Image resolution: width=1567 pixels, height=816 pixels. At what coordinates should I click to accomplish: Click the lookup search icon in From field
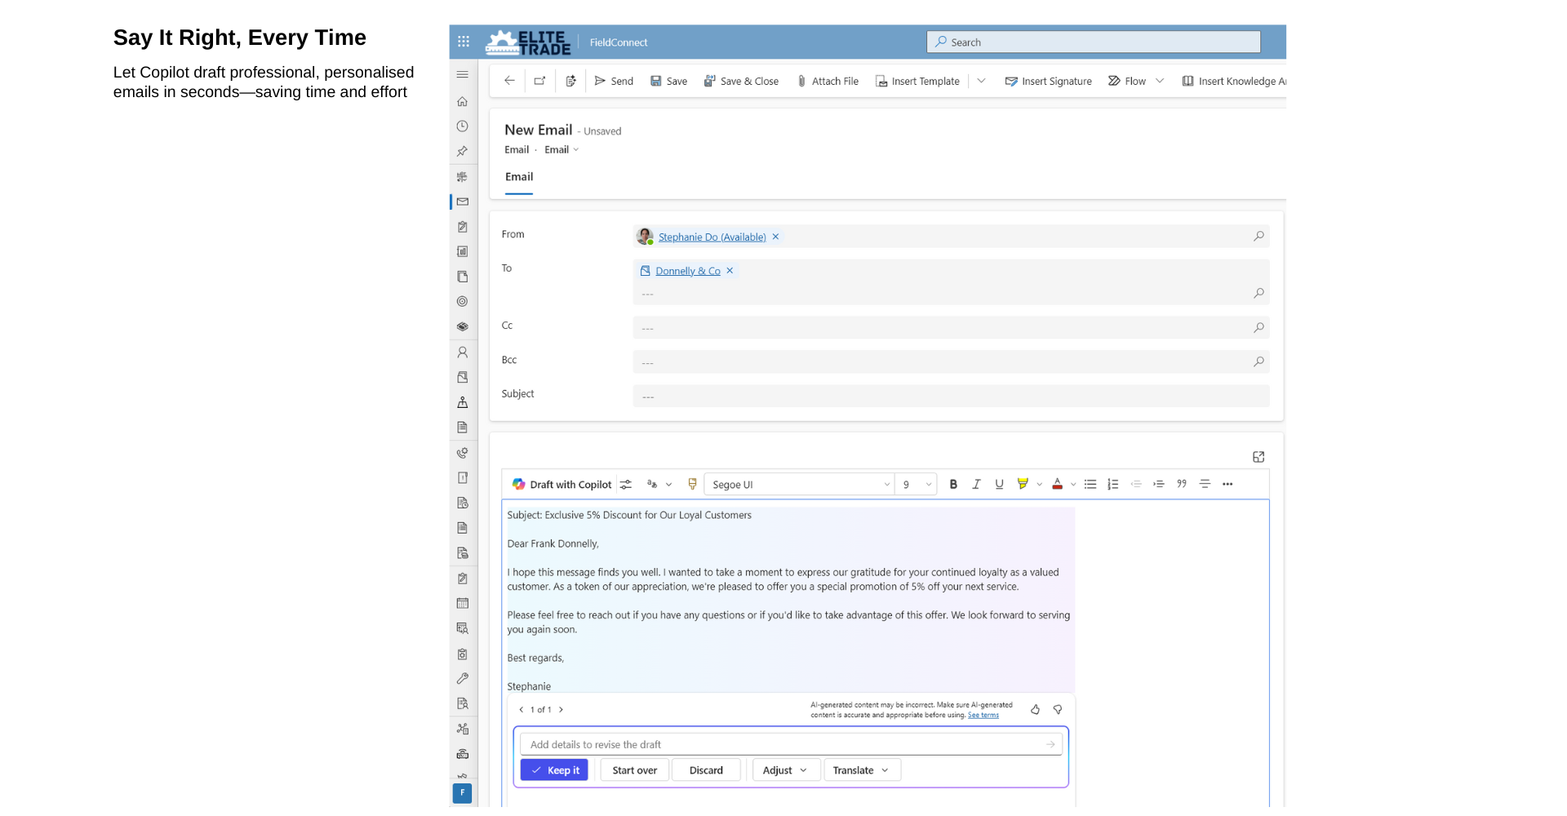[x=1258, y=236]
